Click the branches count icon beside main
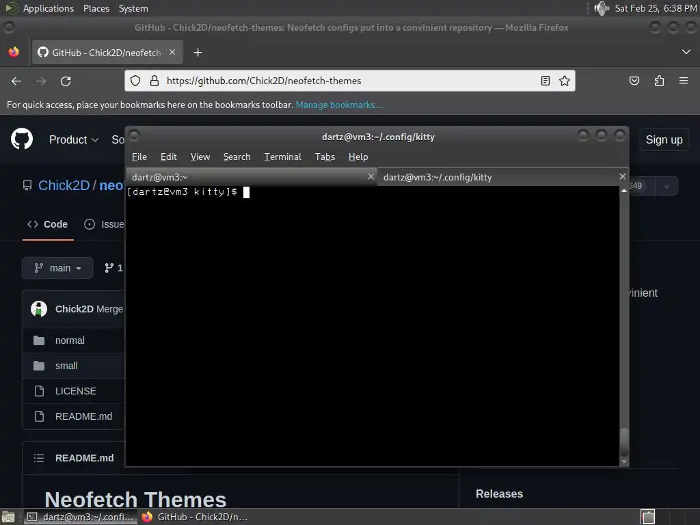 coord(109,268)
